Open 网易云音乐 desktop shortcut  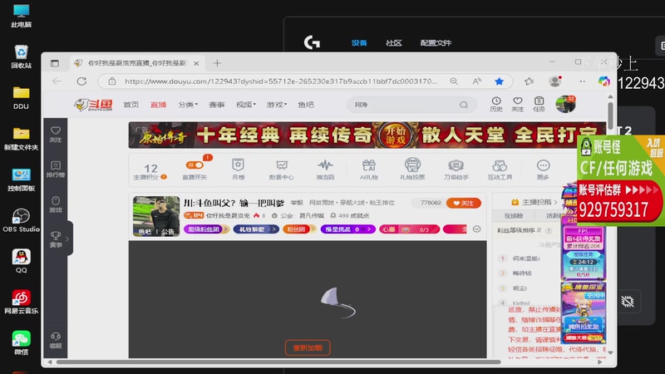(x=22, y=302)
